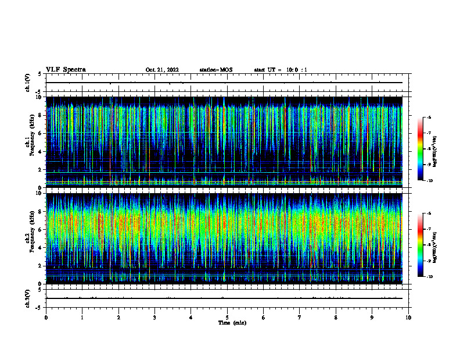Image resolution: width=460 pixels, height=356 pixels.
Task: Click the "-10" value on ch.2 color bar
Action: pos(429,277)
